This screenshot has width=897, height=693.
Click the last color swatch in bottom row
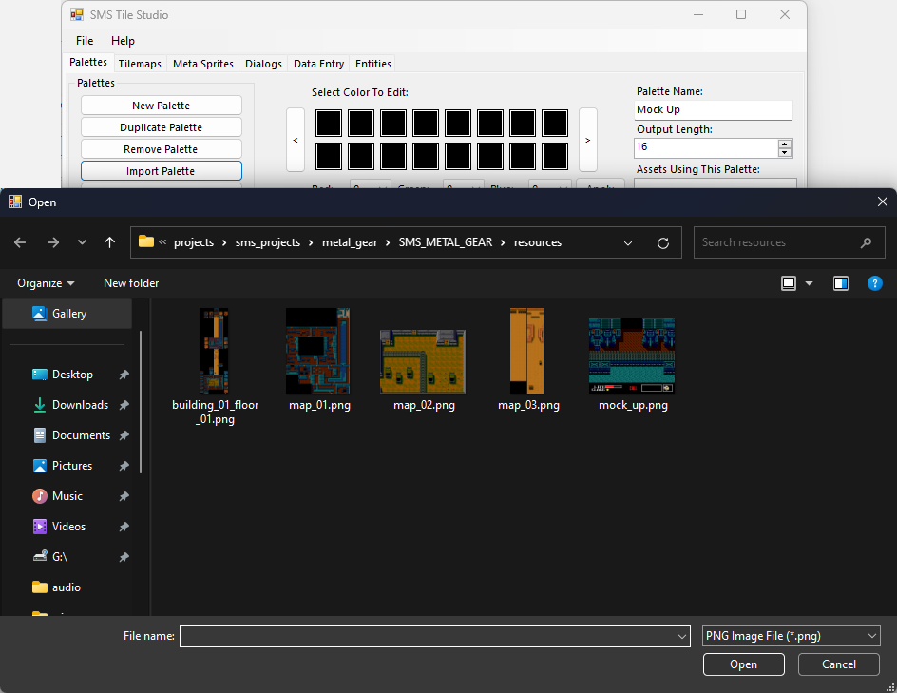[x=555, y=156]
